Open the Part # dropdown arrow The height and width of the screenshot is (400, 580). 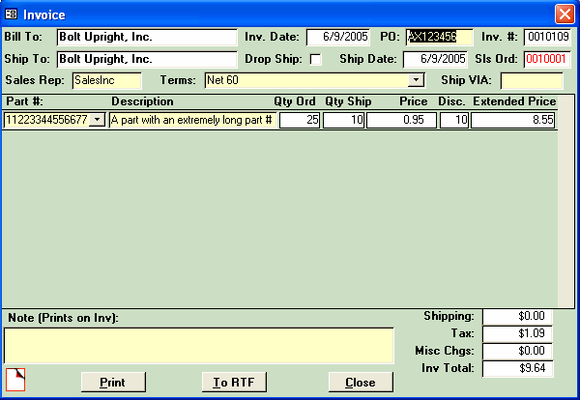point(96,120)
